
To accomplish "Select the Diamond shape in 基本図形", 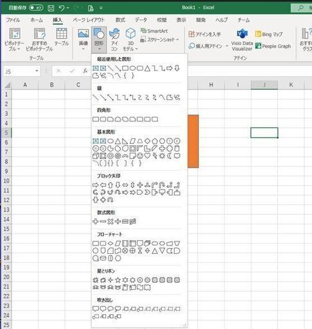I will pyautogui.click(x=147, y=141).
